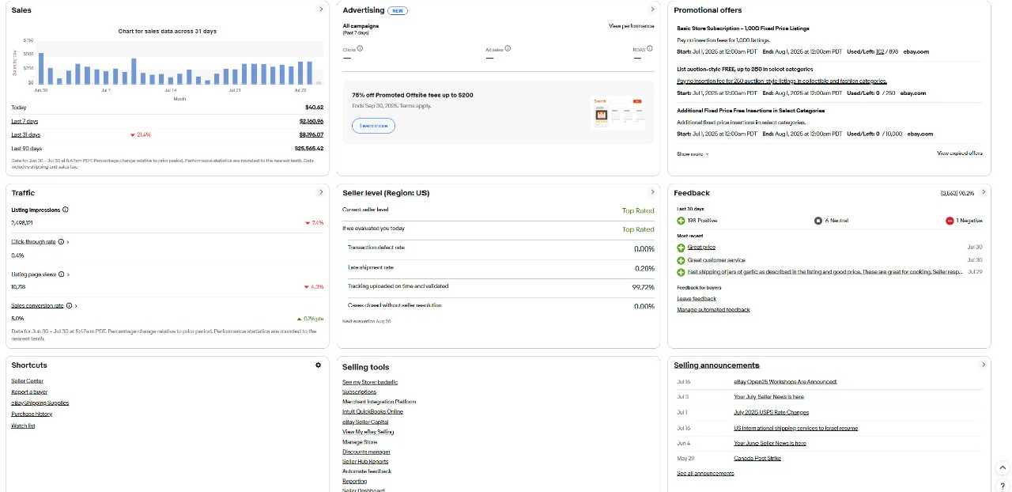Screen dimensions: 1012x492
Task: Open the Discounts manager link
Action: [x=367, y=452]
